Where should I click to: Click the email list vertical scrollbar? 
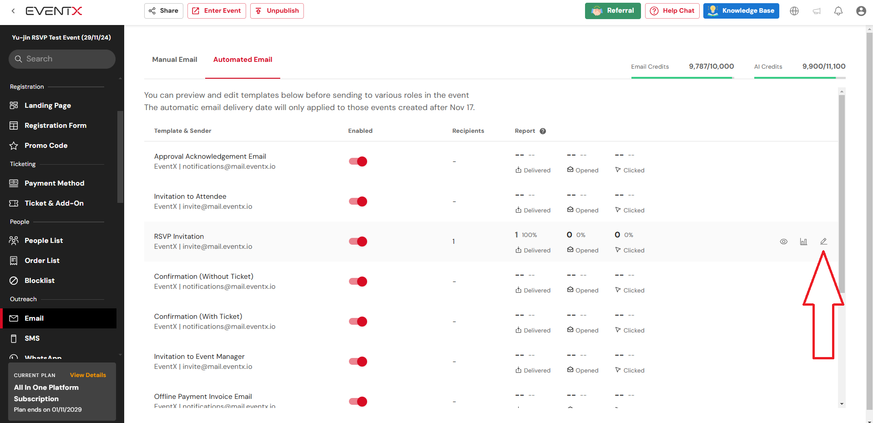coord(842,193)
